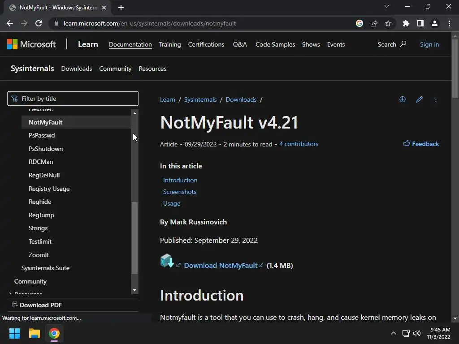Open the Chrome extensions puzzle icon
Viewport: 459px width, 344px height.
[x=406, y=23]
